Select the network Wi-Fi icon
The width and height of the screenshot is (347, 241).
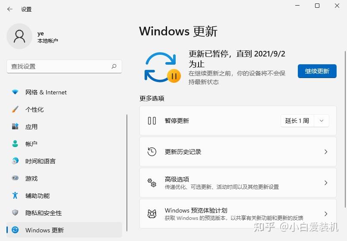pyautogui.click(x=15, y=92)
